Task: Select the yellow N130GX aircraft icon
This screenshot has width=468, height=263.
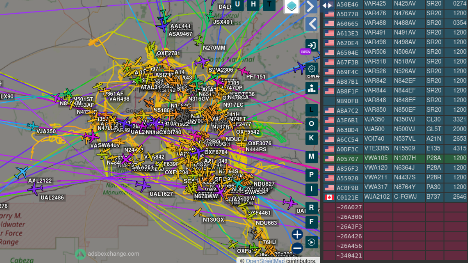Action: [x=198, y=212]
